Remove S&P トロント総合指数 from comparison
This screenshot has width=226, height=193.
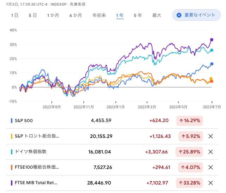click(210, 136)
